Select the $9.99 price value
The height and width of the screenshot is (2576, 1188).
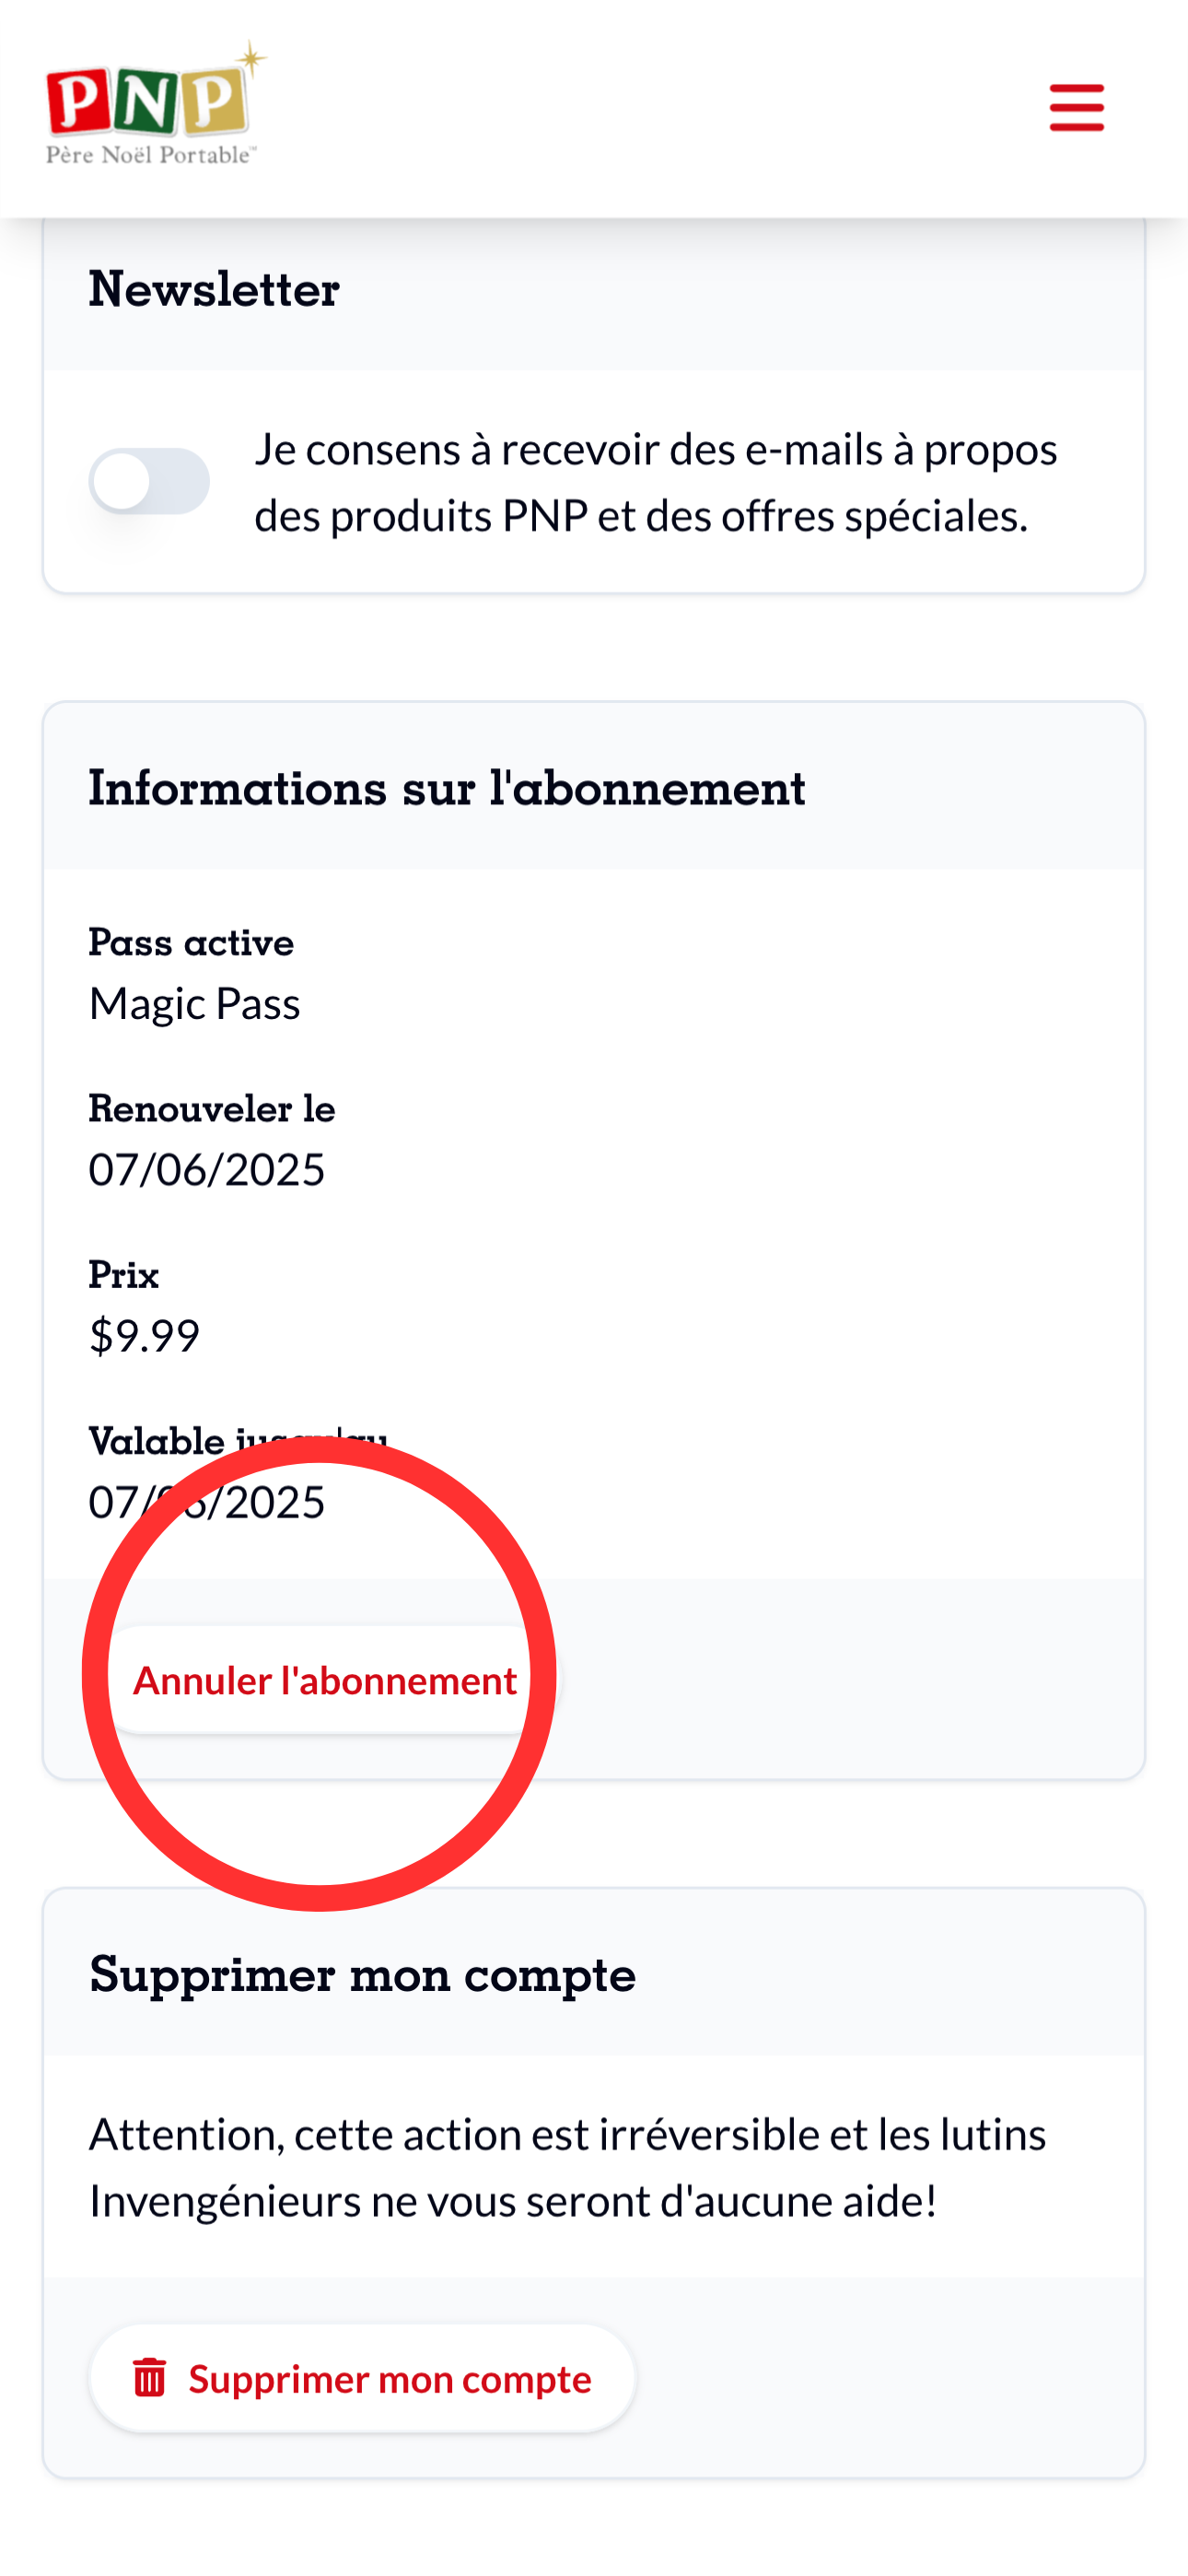[x=144, y=1335]
